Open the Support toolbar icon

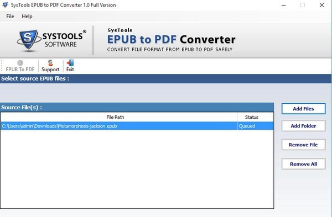(50, 63)
